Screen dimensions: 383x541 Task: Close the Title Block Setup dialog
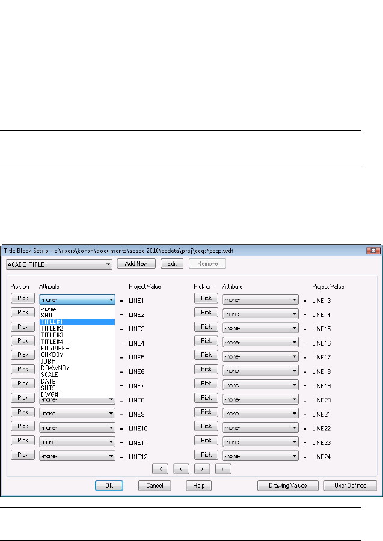click(x=373, y=251)
